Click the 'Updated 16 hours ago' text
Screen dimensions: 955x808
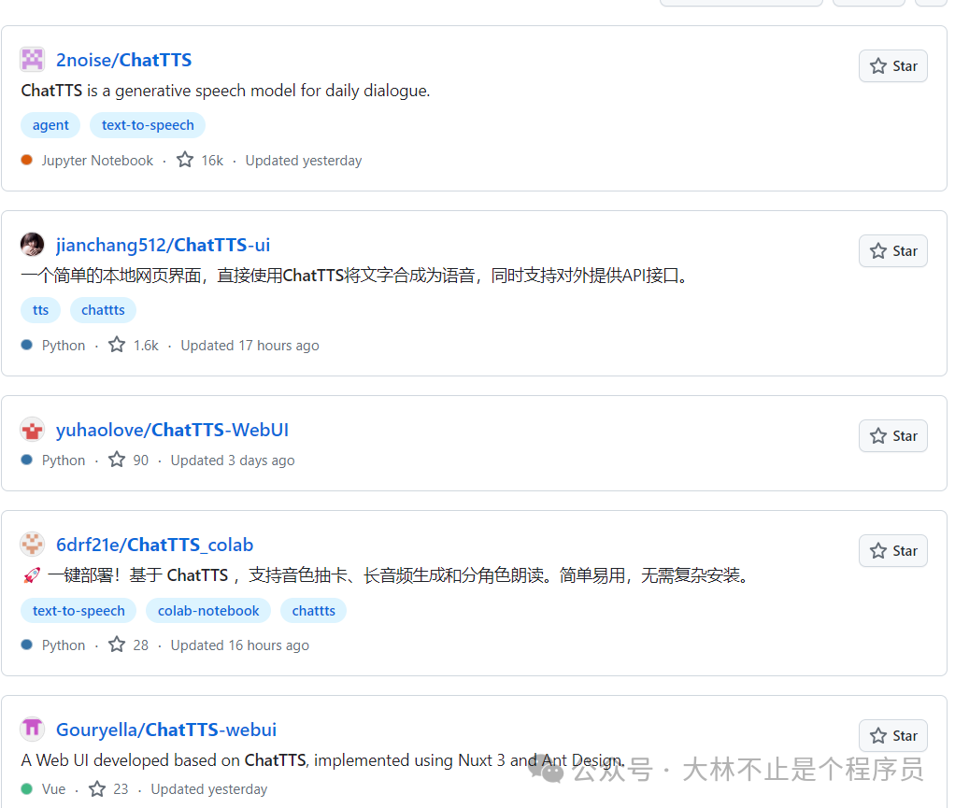[240, 645]
